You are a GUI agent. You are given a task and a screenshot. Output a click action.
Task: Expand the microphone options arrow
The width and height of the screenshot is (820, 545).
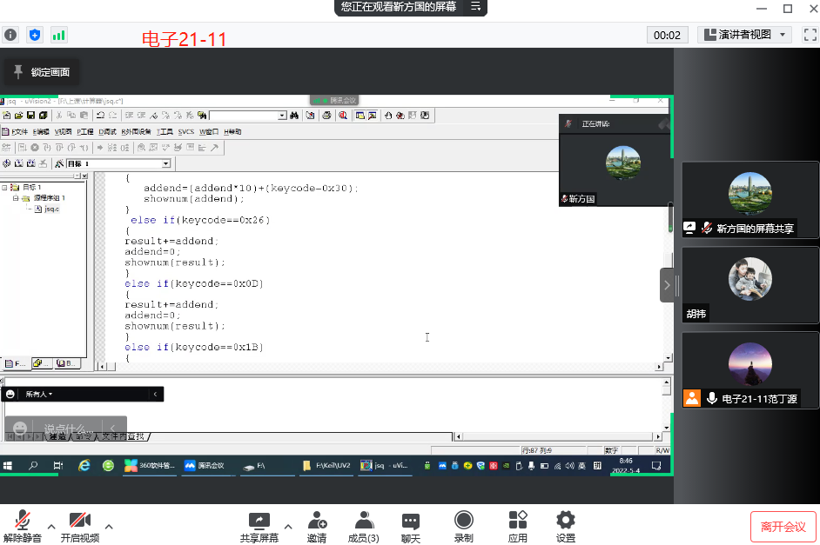51,527
